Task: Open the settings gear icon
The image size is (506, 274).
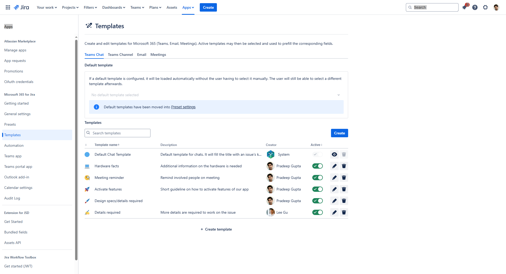Action: click(x=485, y=7)
